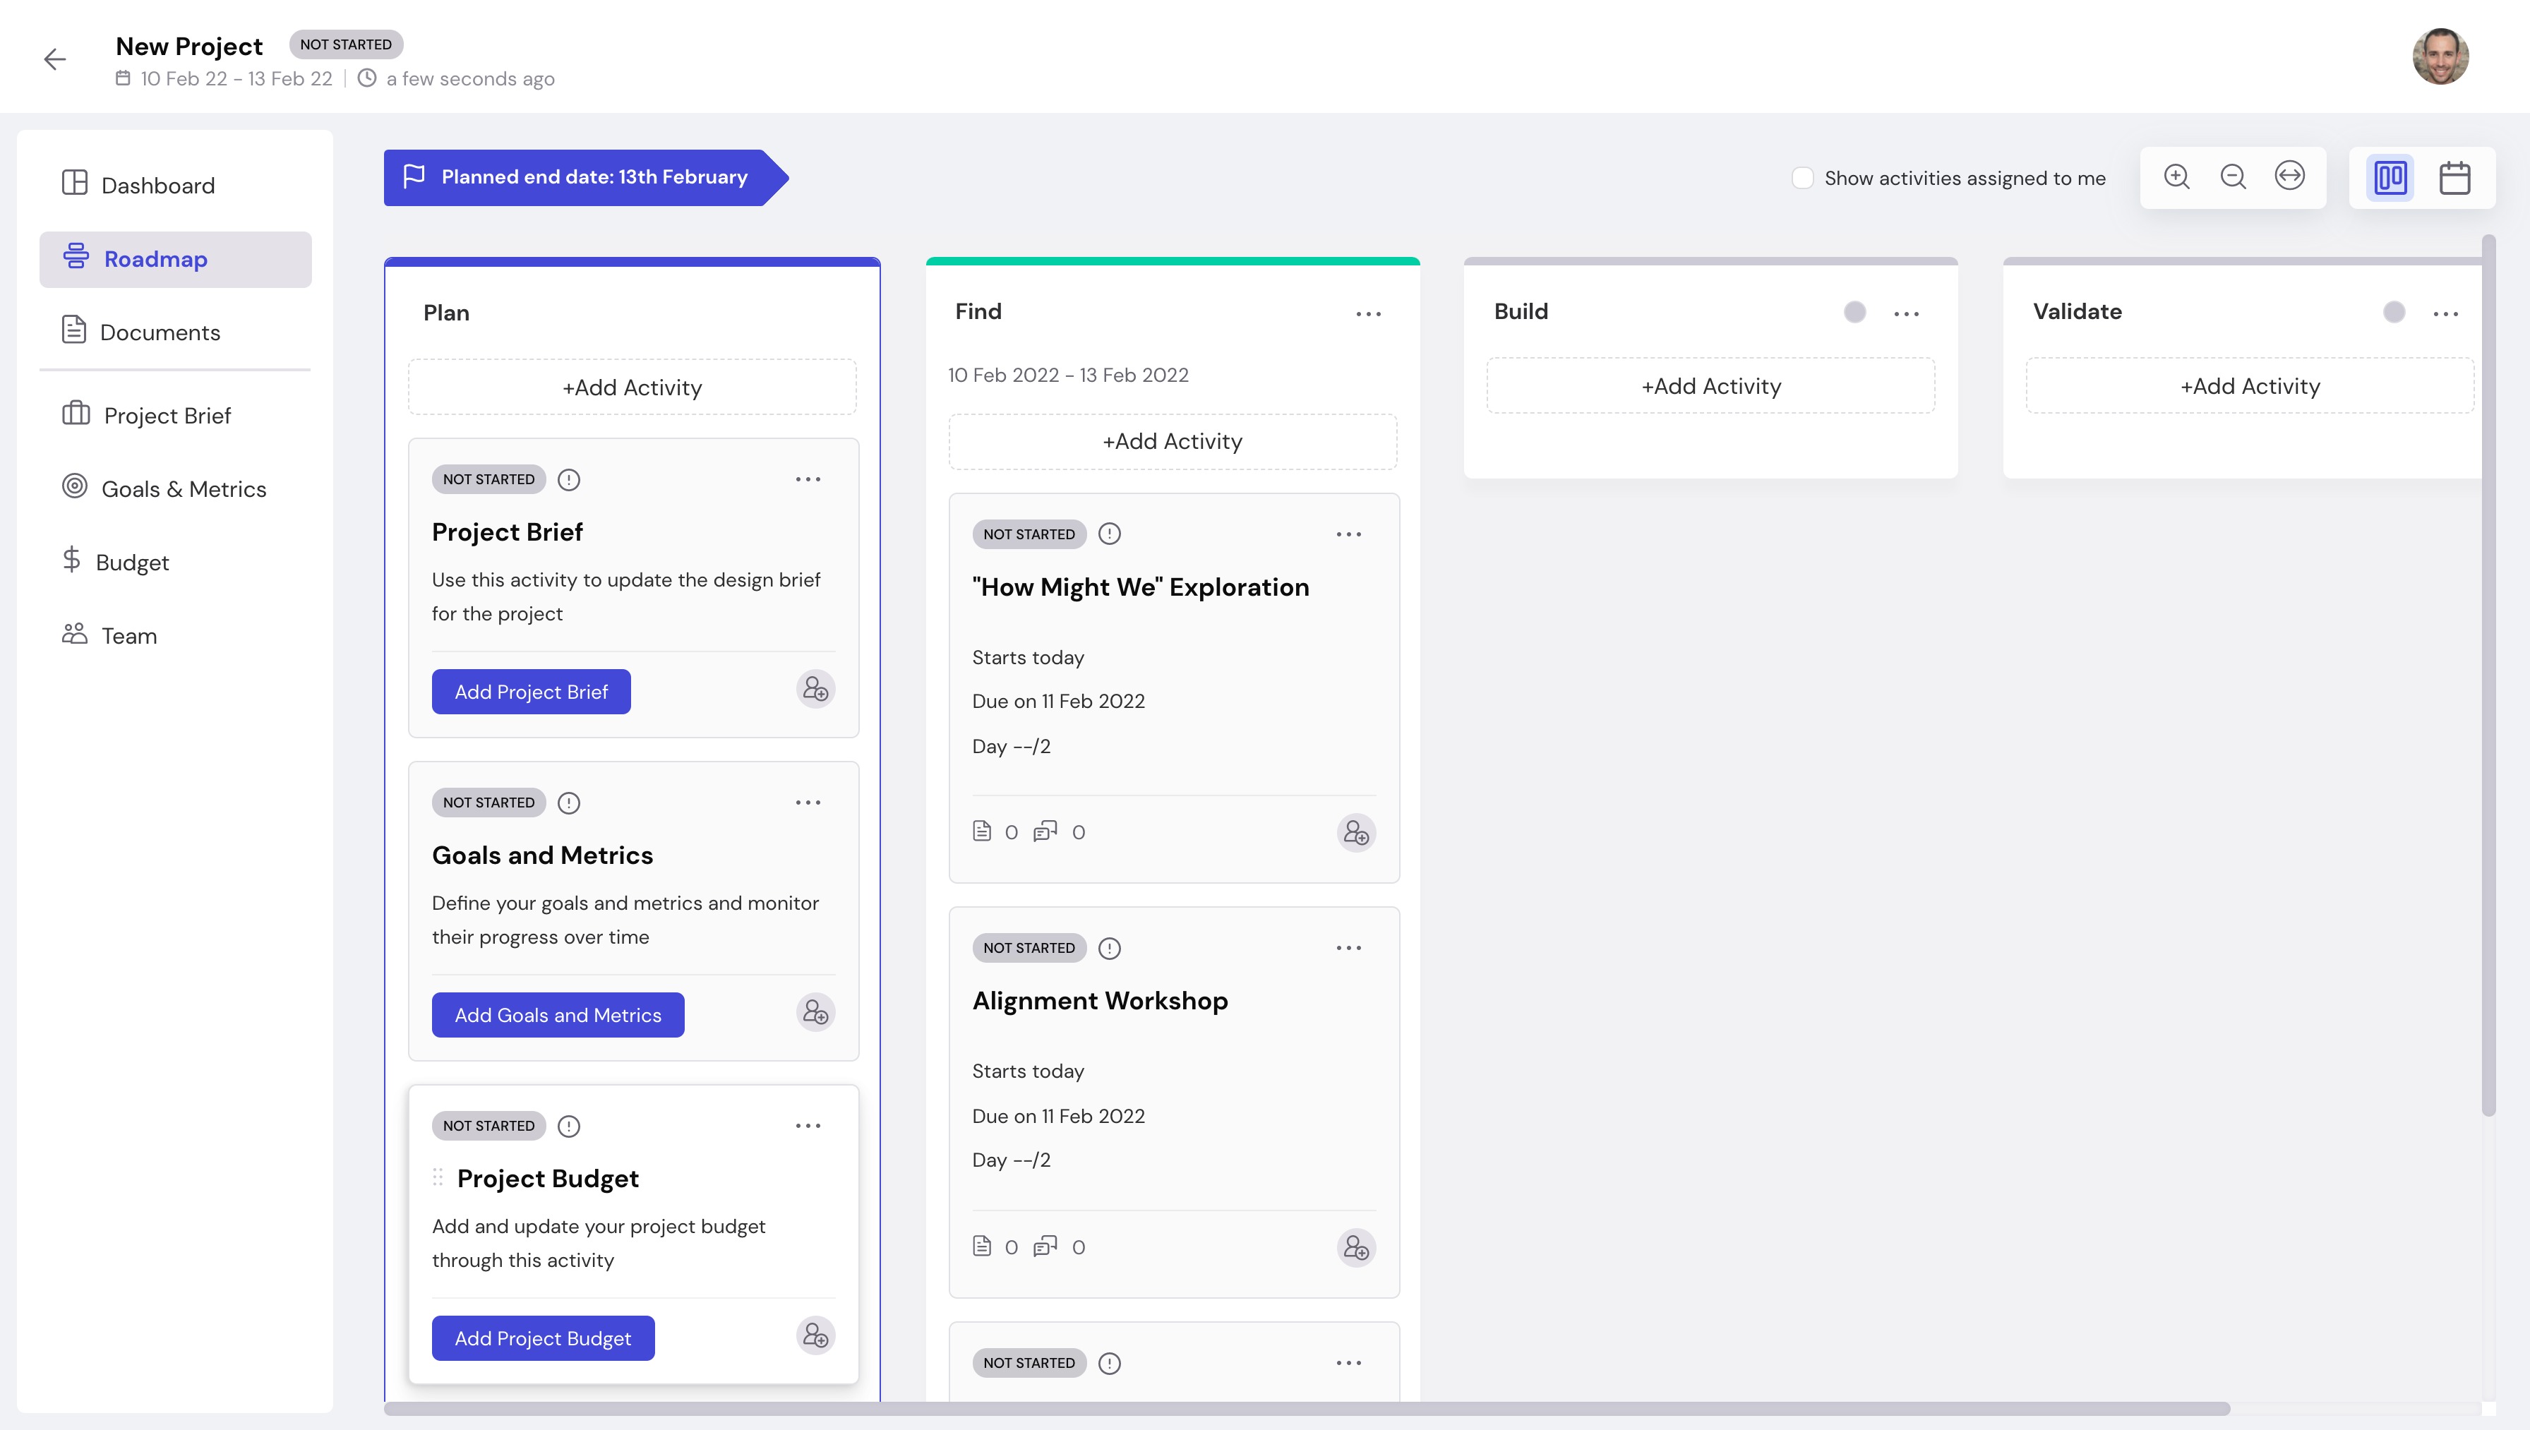Click info icon on Goals and Metrics card

[x=569, y=803]
